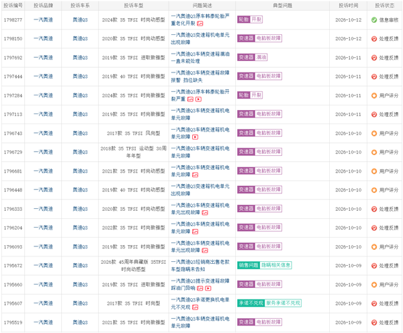Image resolution: width=403 pixels, height=333 pixels.
Task: Open image icon in complaint 1796204 description
Action: point(195,232)
